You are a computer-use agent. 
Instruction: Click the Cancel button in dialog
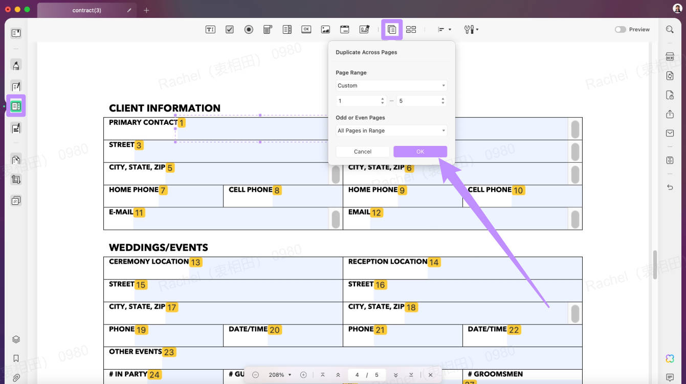pos(363,152)
